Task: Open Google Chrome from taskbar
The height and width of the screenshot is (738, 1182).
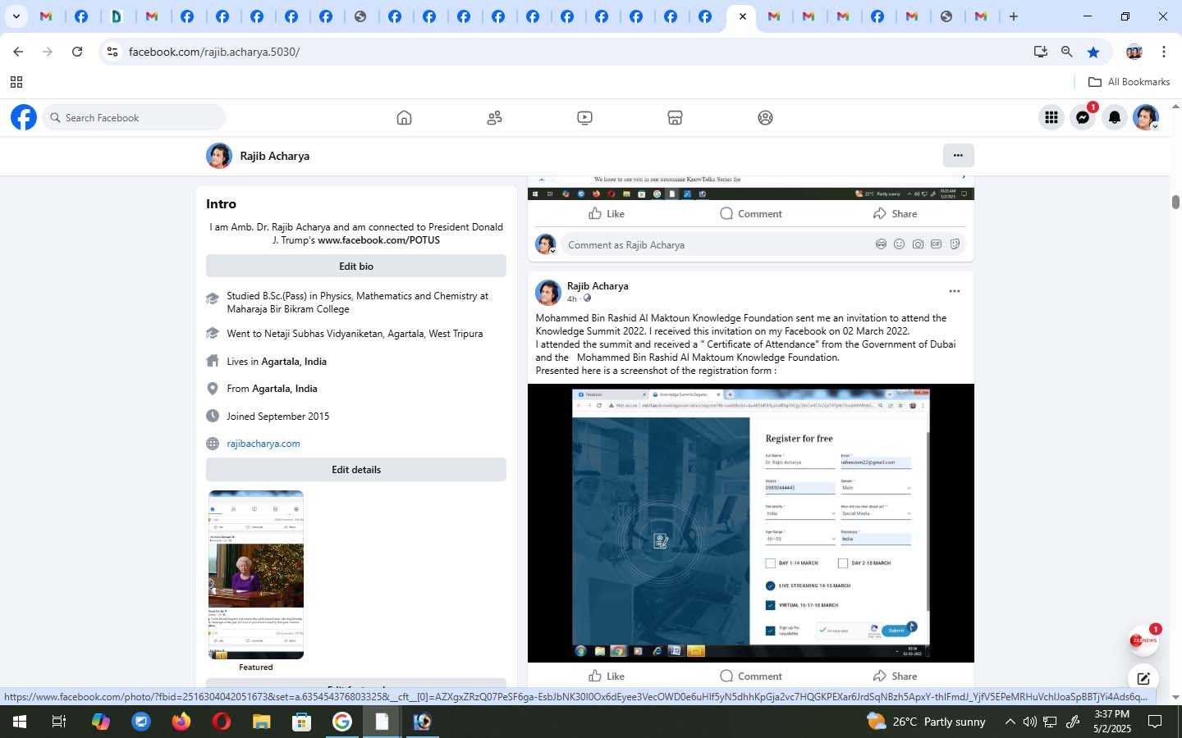Action: click(x=341, y=722)
